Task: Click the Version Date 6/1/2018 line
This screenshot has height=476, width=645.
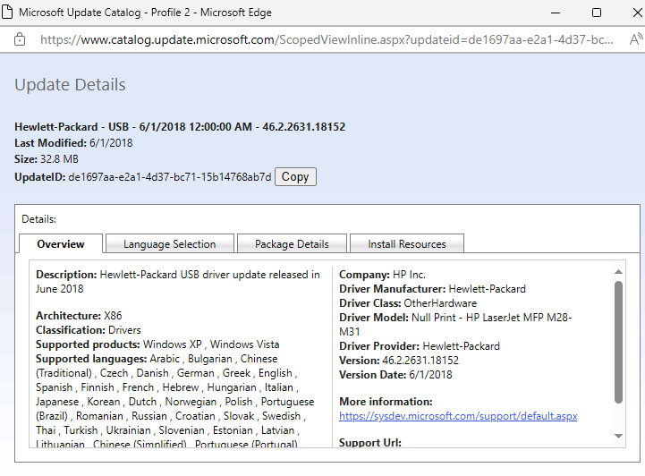Action: click(395, 375)
